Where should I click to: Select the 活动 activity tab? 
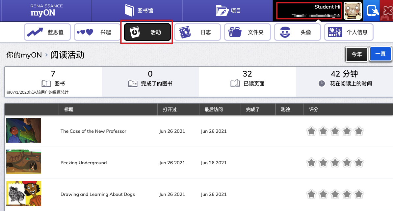click(x=147, y=32)
